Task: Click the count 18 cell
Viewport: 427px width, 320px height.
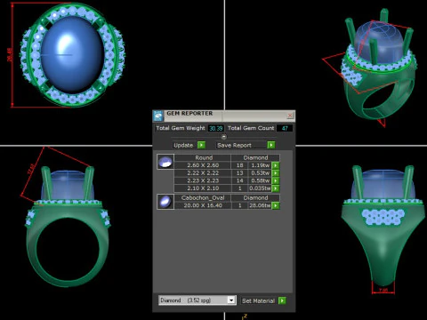Action: coord(239,165)
